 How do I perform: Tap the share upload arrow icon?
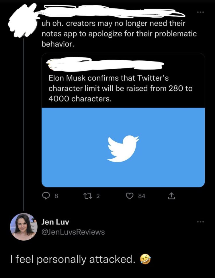[171, 196]
